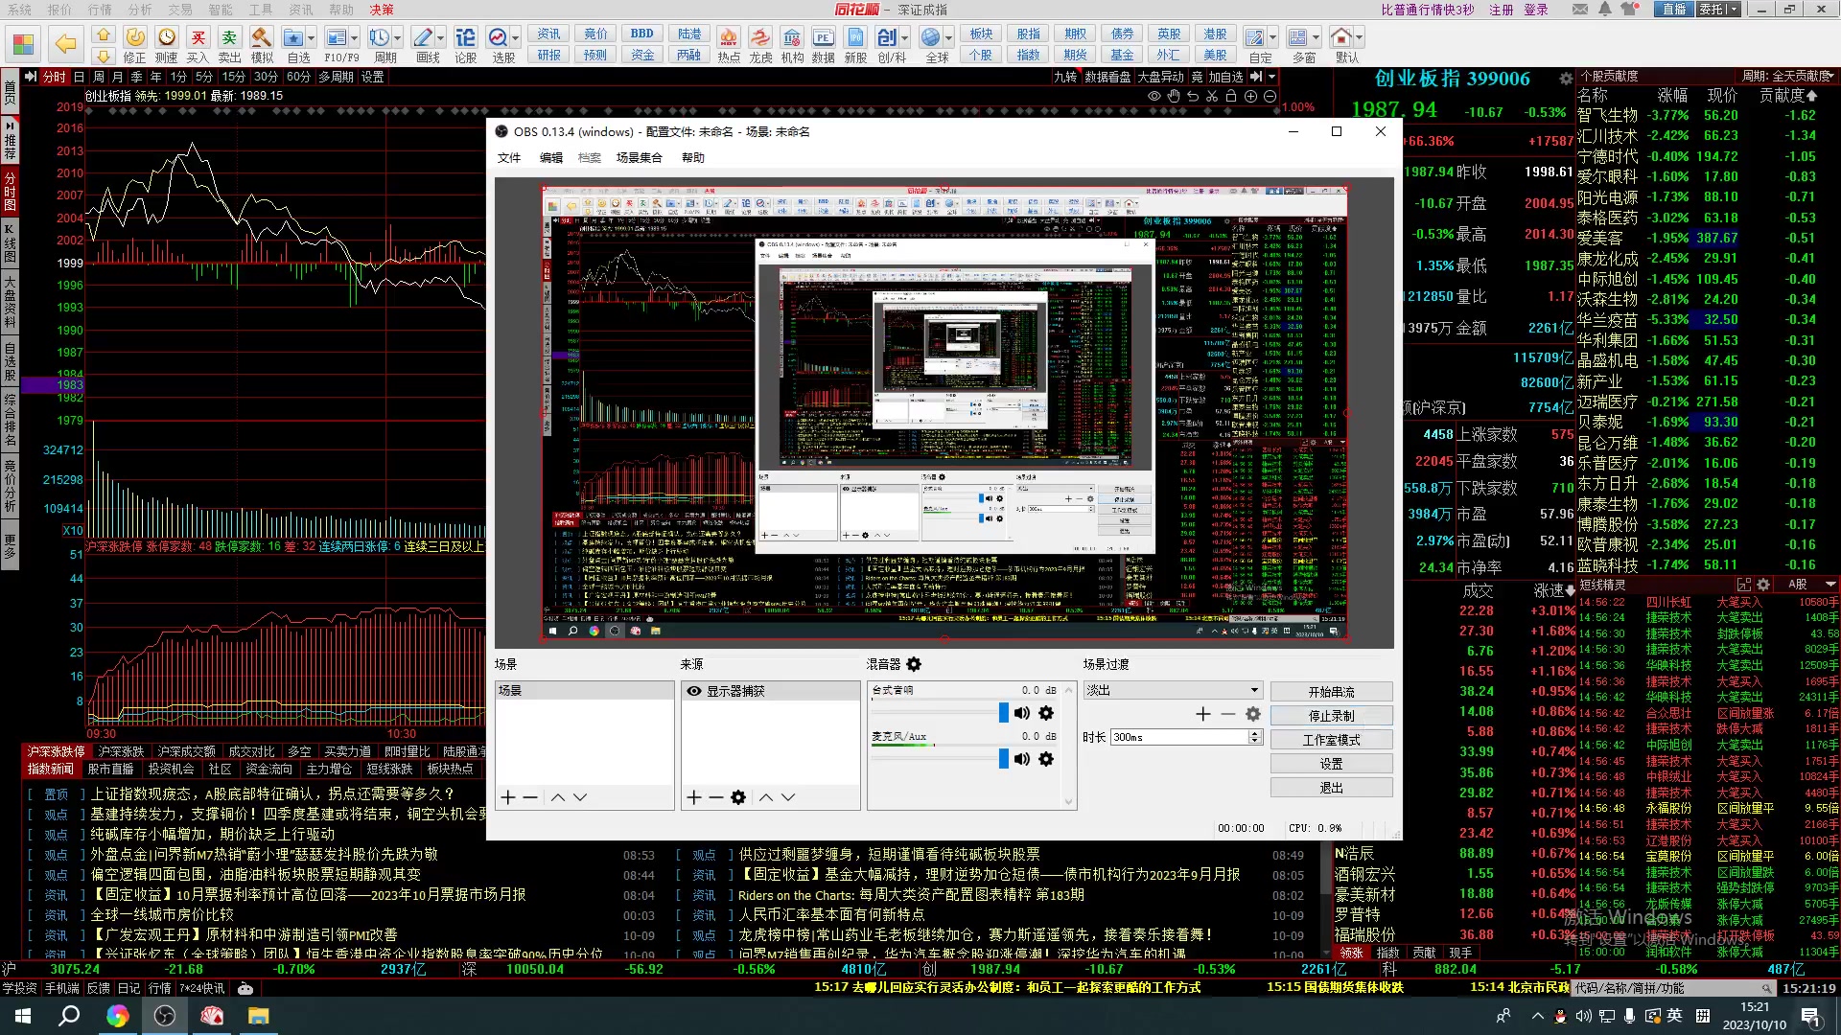Open 淡出 scene transition dropdown in OBS
The image size is (1841, 1035).
(x=1172, y=690)
